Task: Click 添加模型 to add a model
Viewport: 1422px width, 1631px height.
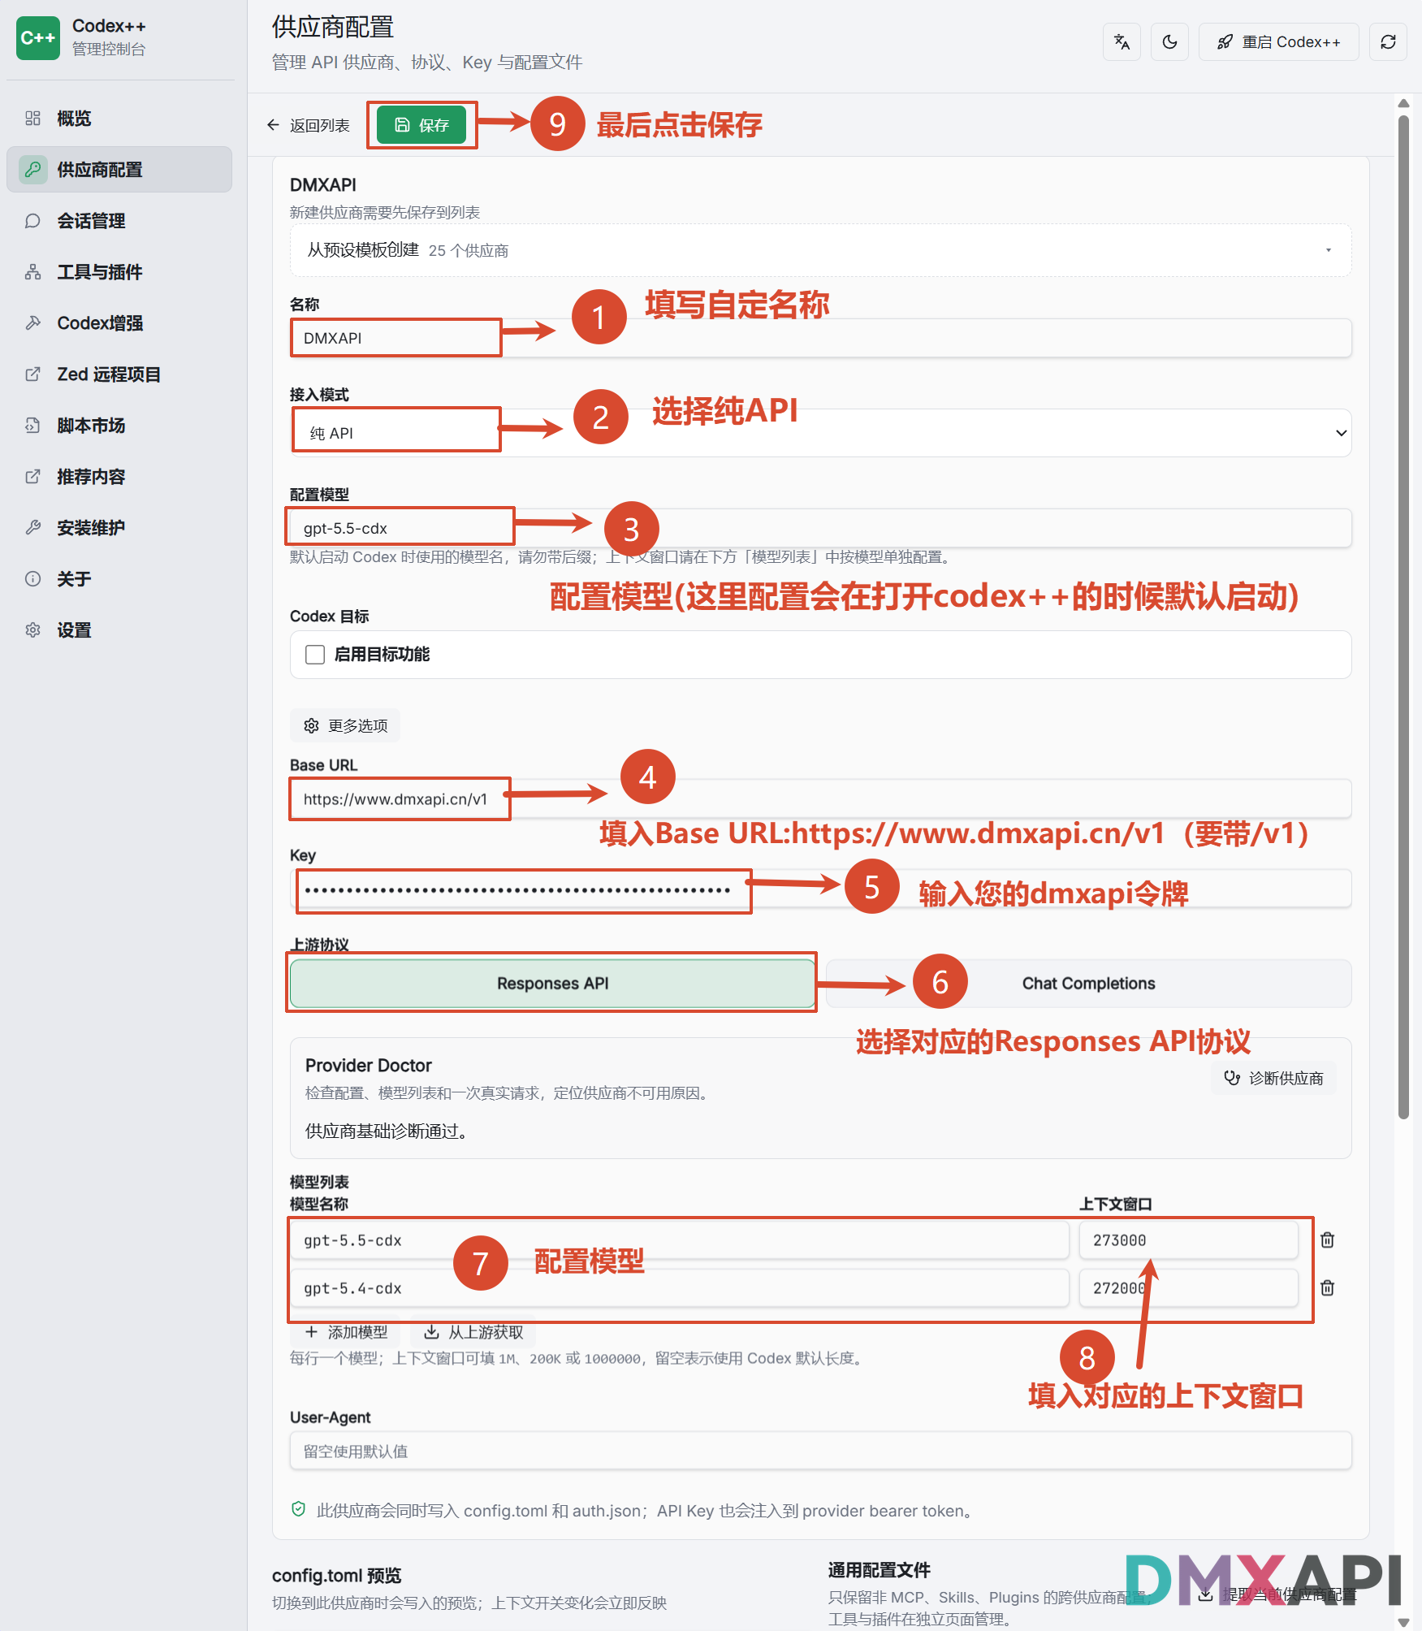Action: point(346,1332)
